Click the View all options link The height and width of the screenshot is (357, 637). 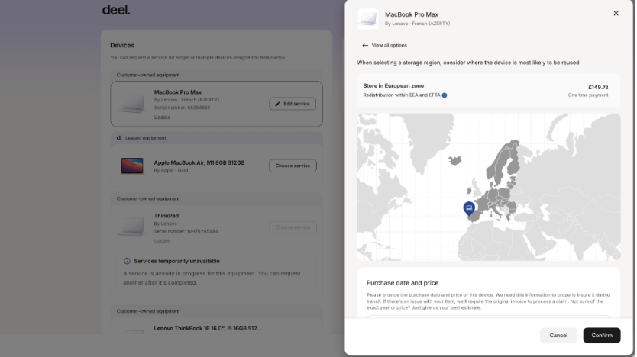(390, 46)
